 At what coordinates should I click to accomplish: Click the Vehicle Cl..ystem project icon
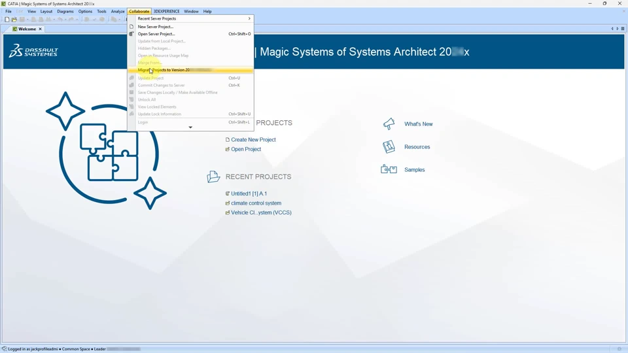228,212
